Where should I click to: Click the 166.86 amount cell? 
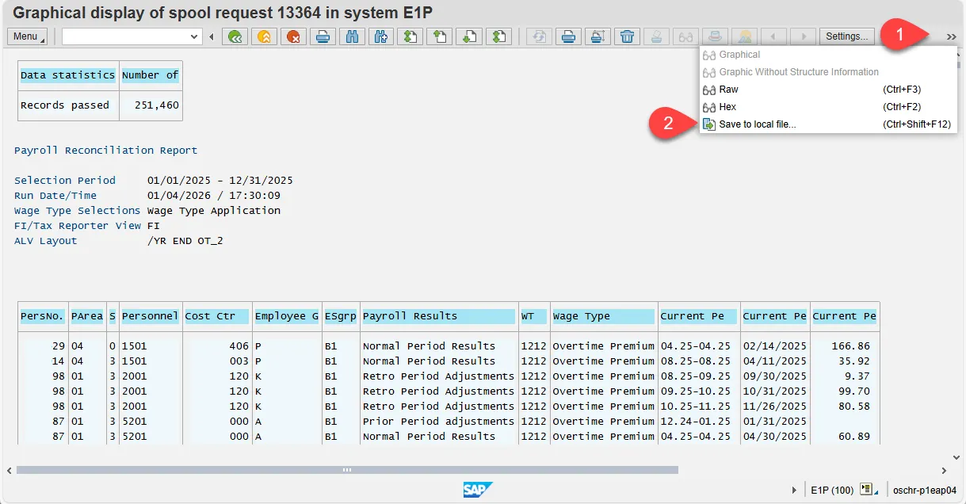pos(851,346)
